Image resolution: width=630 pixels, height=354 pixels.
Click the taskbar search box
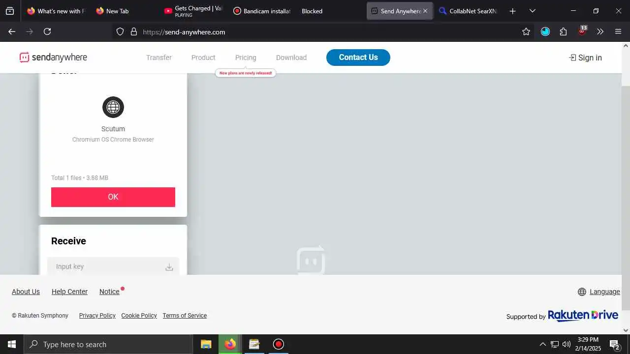[108, 344]
